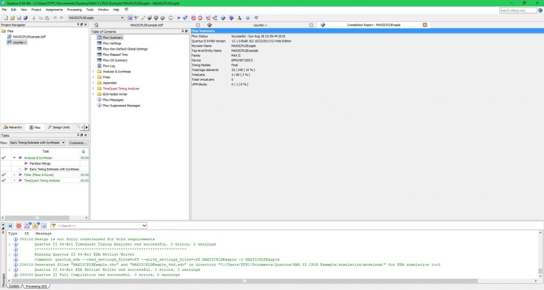Open the Tools menu
Image resolution: width=544 pixels, height=290 pixels.
pos(89,10)
